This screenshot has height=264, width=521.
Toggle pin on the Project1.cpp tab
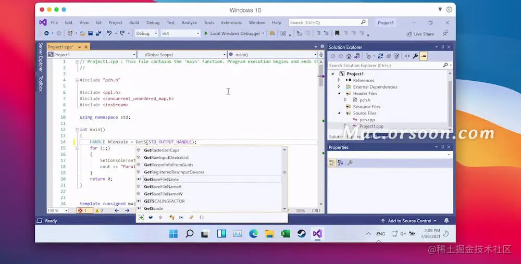79,47
